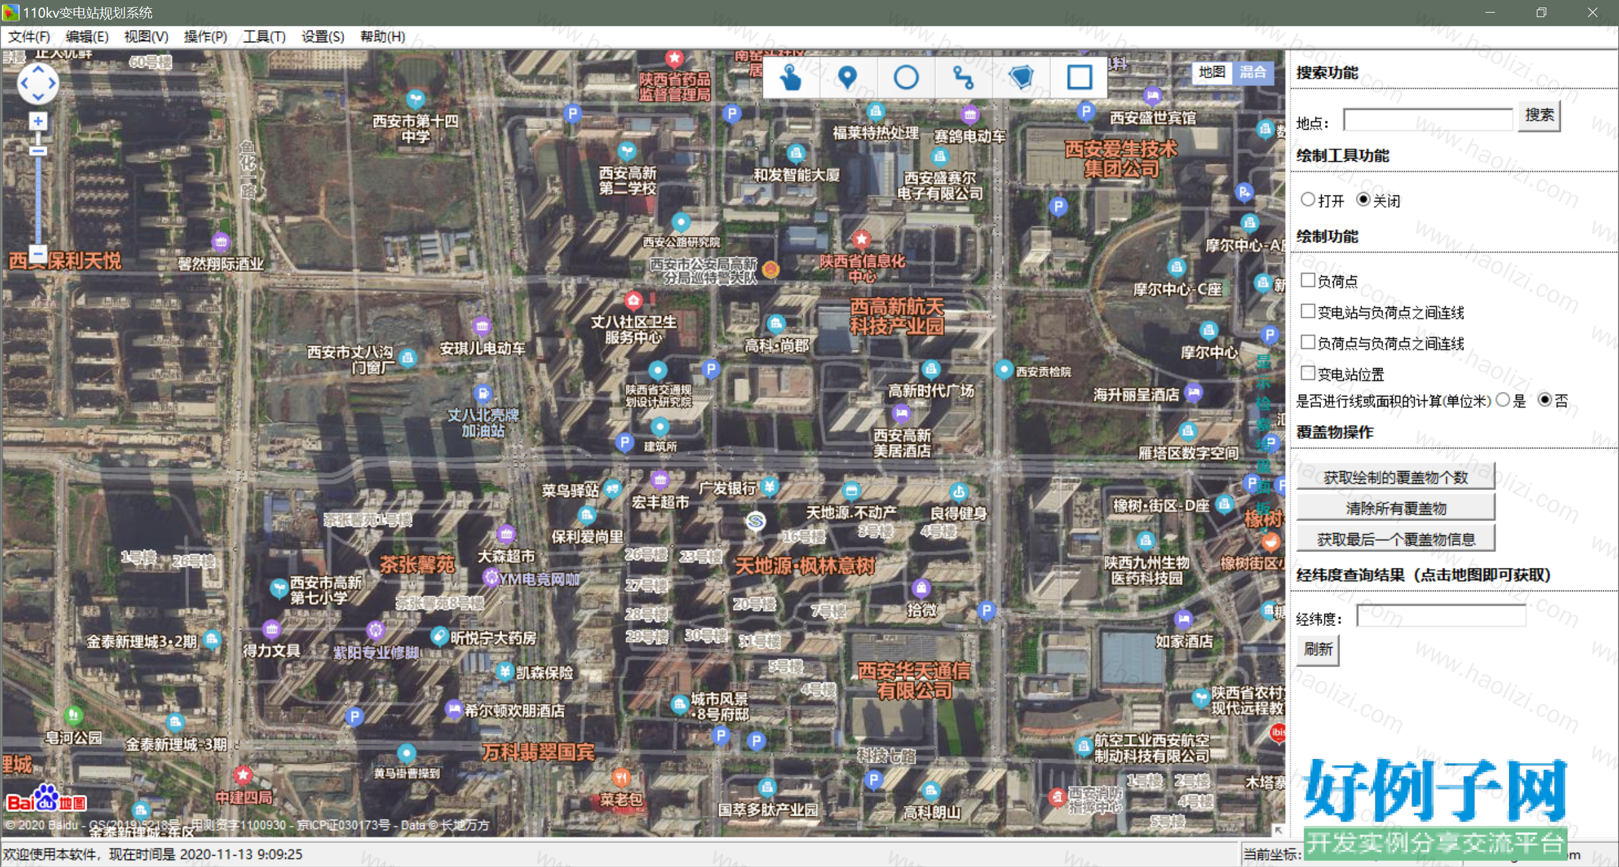1619x867 pixels.
Task: Click the 希尔顿欢朋酒店 hotel marker
Action: point(454,709)
